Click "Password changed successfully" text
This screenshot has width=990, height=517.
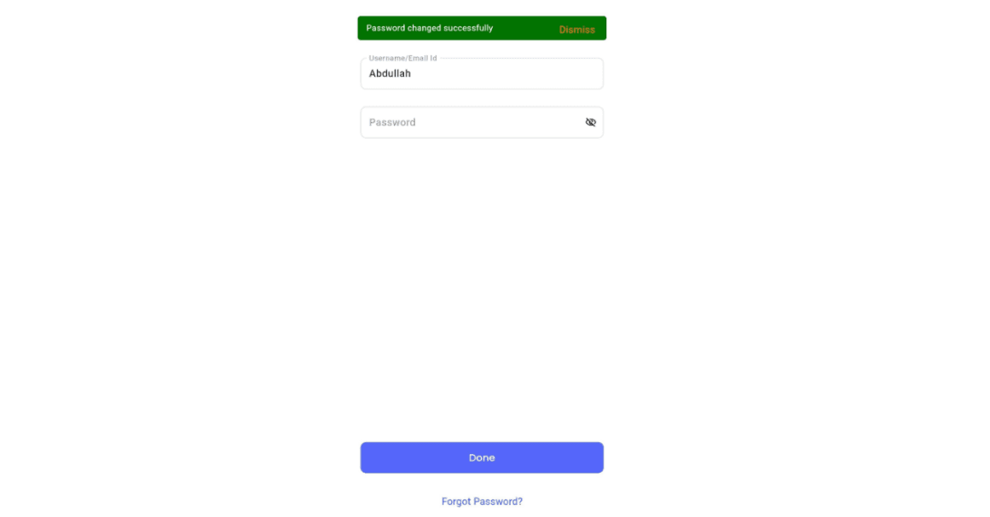pos(430,28)
